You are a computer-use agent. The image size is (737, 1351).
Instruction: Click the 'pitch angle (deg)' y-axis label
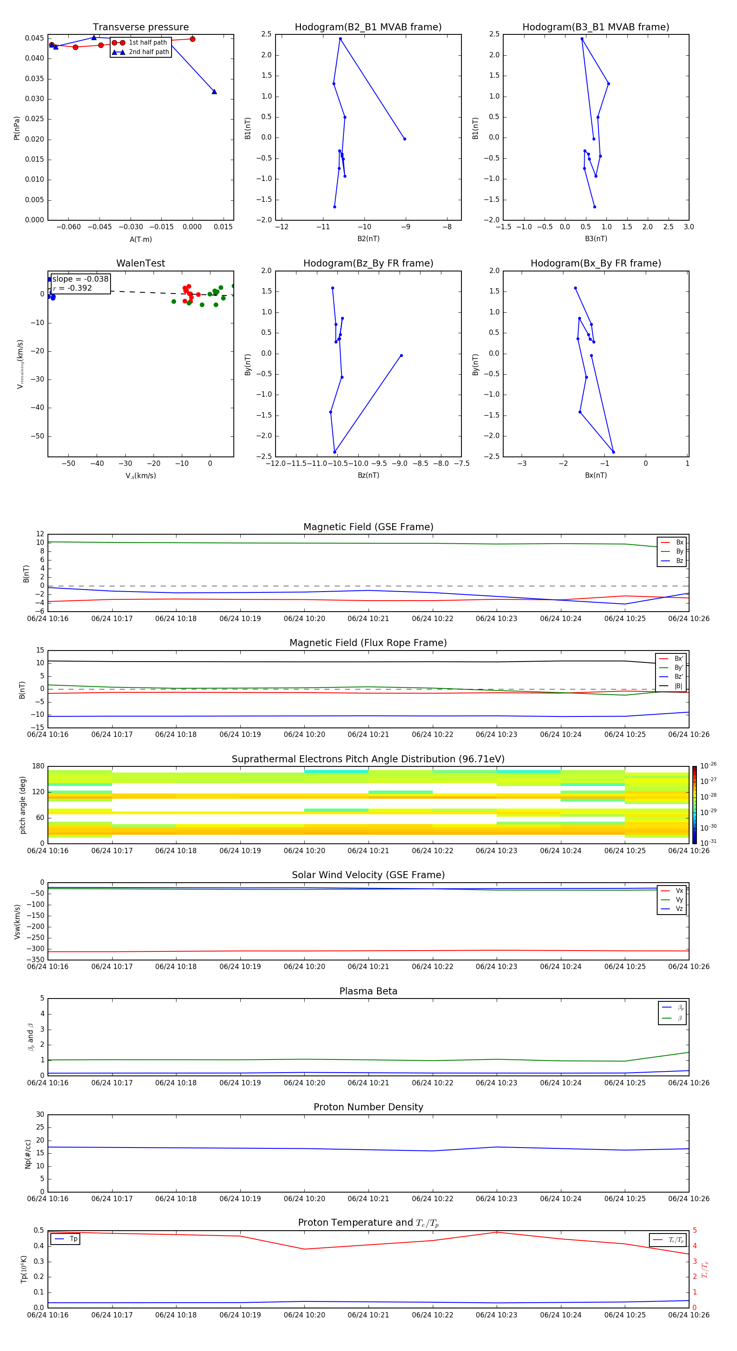(23, 805)
